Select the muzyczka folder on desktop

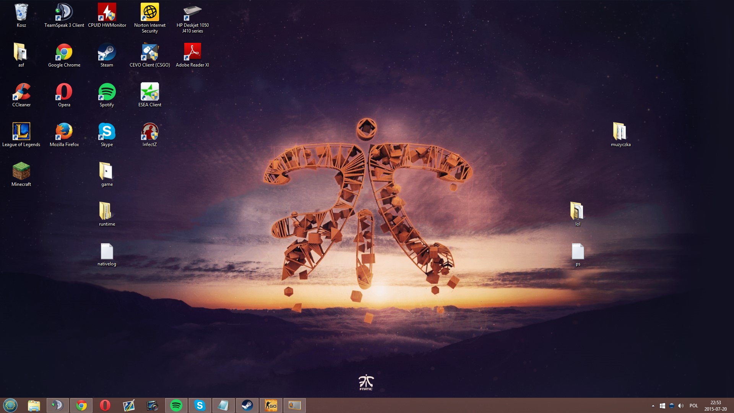click(x=620, y=135)
